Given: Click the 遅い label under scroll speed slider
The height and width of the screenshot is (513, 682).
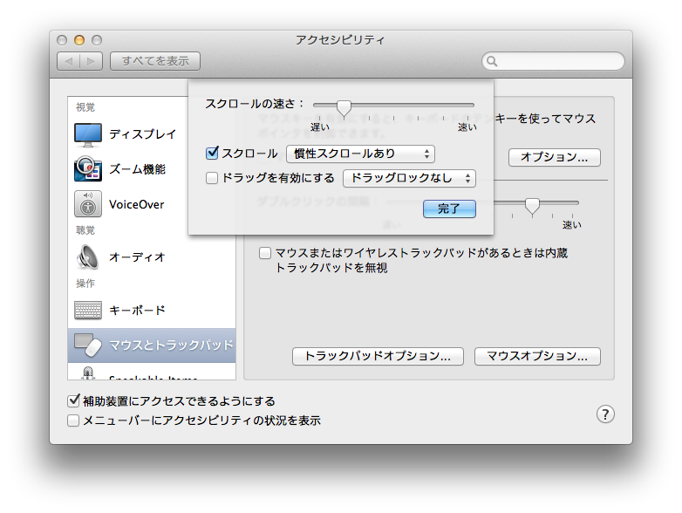Looking at the screenshot, I should (320, 127).
